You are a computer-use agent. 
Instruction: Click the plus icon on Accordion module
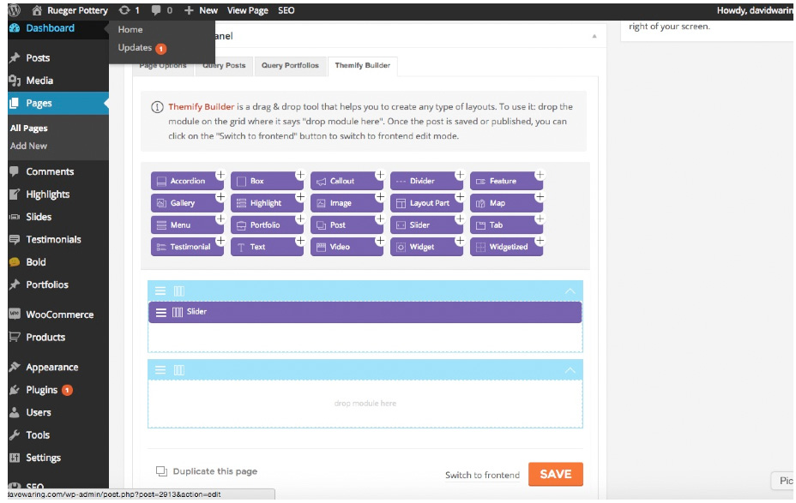click(220, 174)
